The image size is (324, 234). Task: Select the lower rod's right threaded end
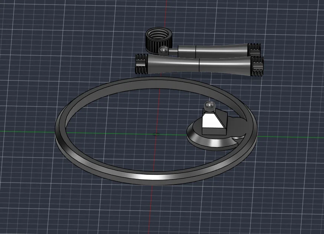click(x=257, y=66)
